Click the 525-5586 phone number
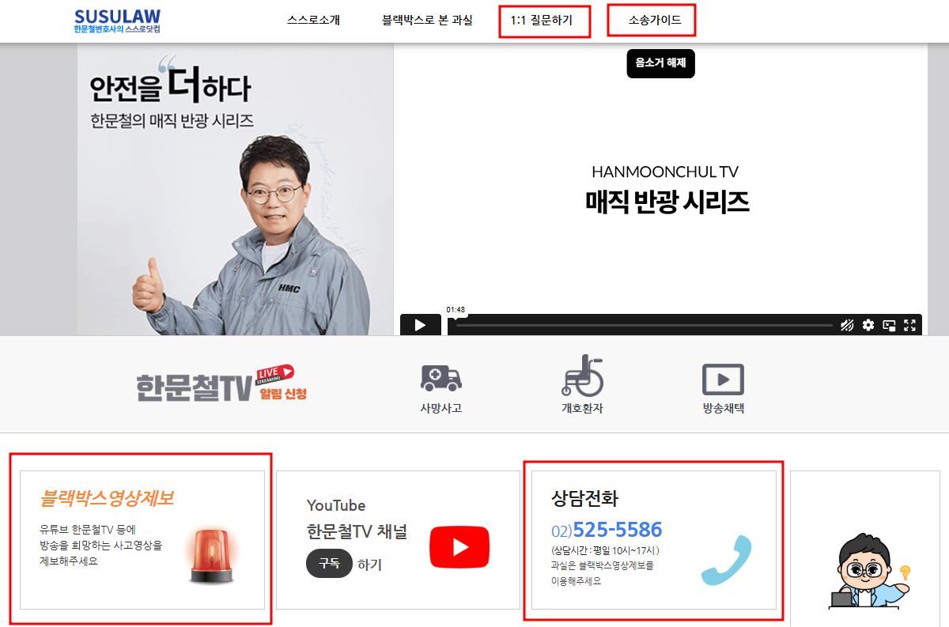Image resolution: width=949 pixels, height=627 pixels. pos(618,530)
